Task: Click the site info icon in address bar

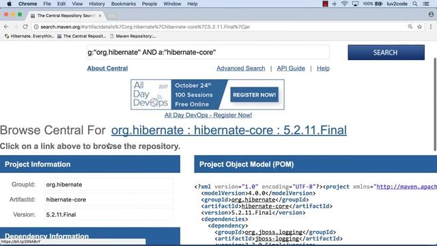Action: pos(36,27)
